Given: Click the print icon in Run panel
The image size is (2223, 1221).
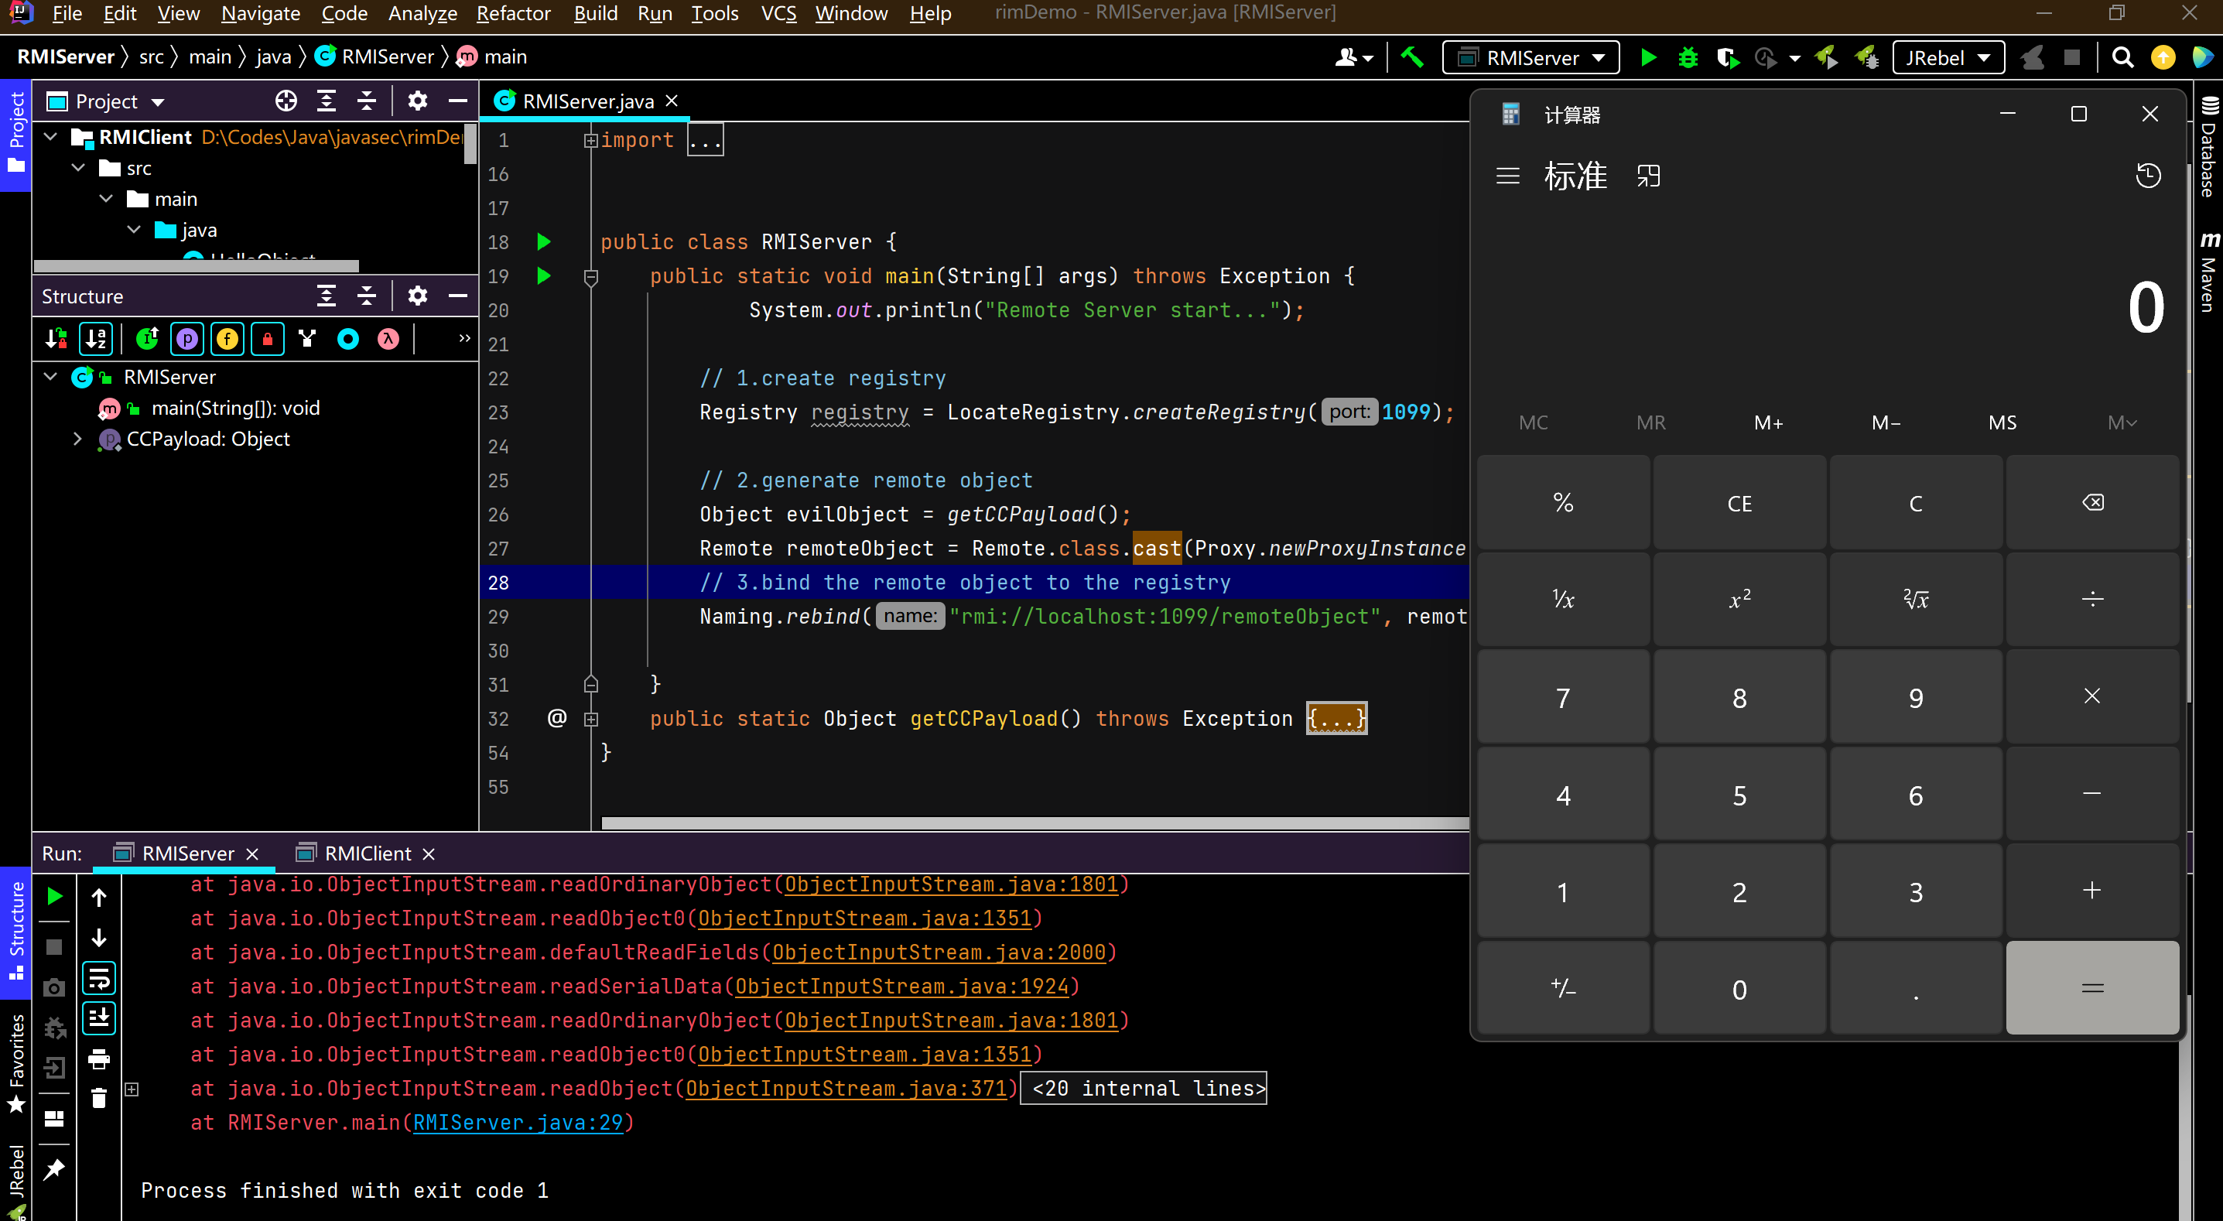Looking at the screenshot, I should pos(99,1058).
